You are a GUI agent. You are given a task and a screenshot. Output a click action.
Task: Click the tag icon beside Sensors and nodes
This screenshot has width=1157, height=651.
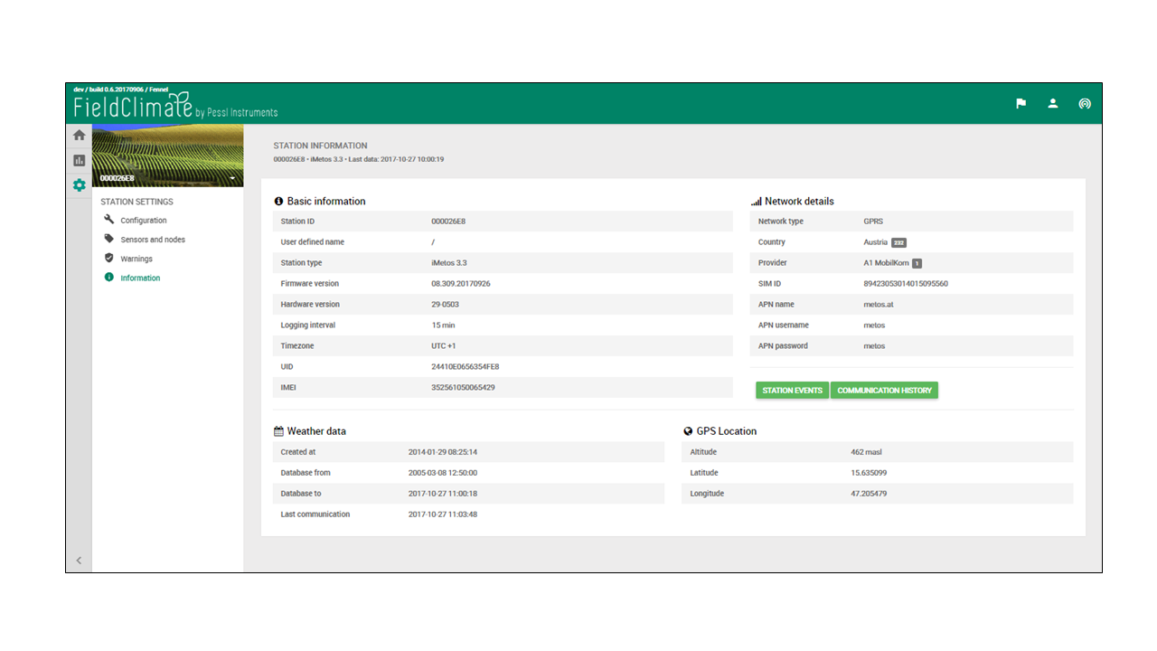click(109, 239)
